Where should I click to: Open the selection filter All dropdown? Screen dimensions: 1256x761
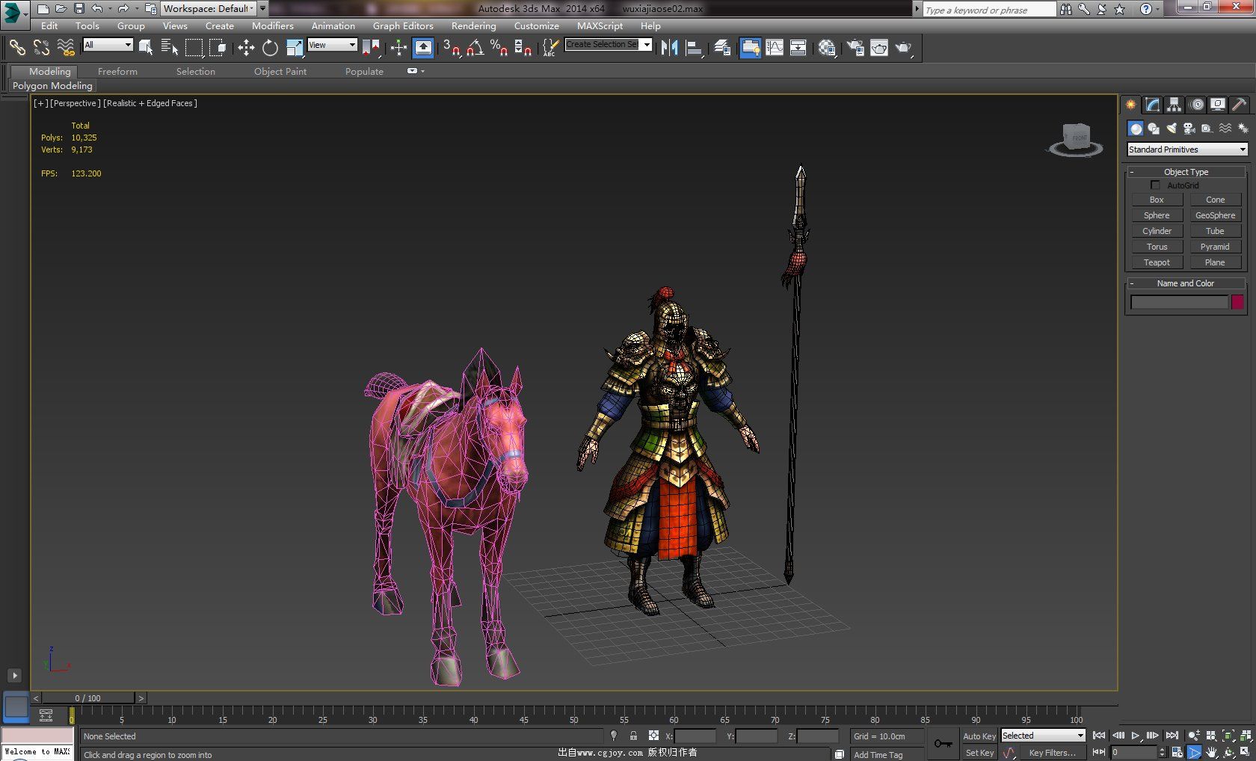(108, 45)
